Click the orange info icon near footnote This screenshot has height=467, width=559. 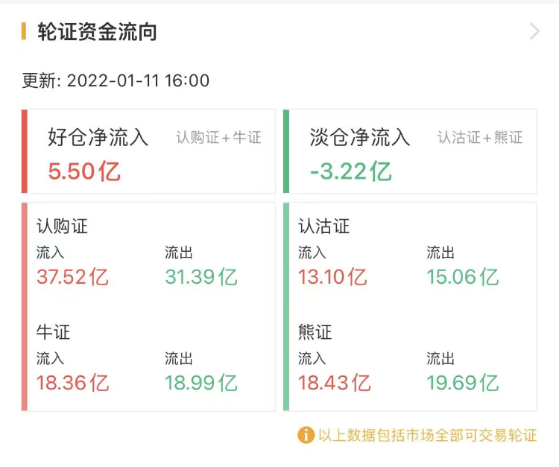(x=306, y=435)
